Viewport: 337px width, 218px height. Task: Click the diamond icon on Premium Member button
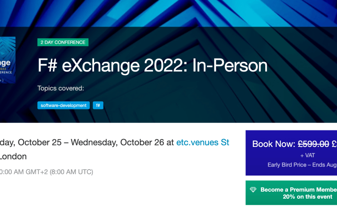click(x=253, y=190)
